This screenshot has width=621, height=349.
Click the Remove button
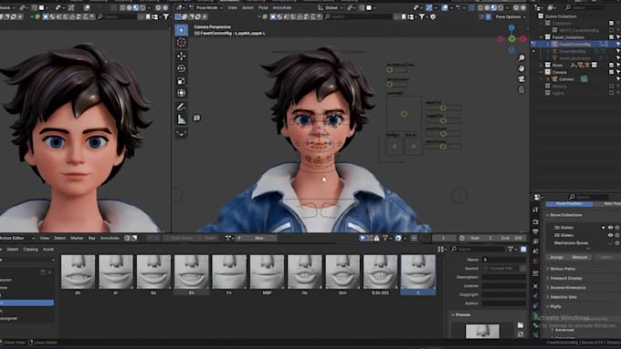click(x=579, y=257)
